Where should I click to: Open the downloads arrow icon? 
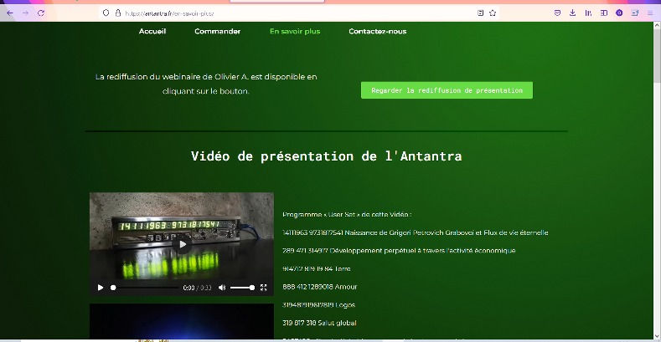point(572,13)
